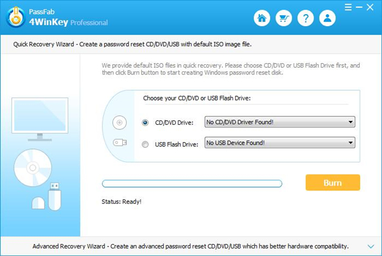The height and width of the screenshot is (256, 382).
Task: Select the USB Flash Drive radio button
Action: [146, 143]
